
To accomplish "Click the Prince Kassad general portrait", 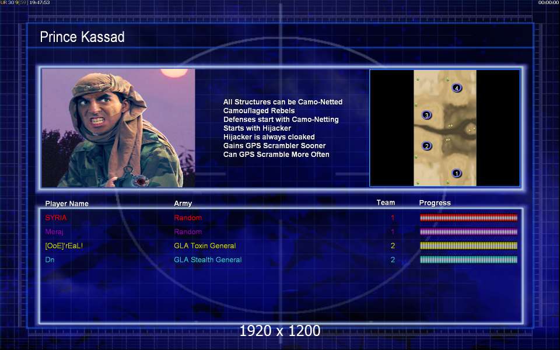I will click(118, 128).
